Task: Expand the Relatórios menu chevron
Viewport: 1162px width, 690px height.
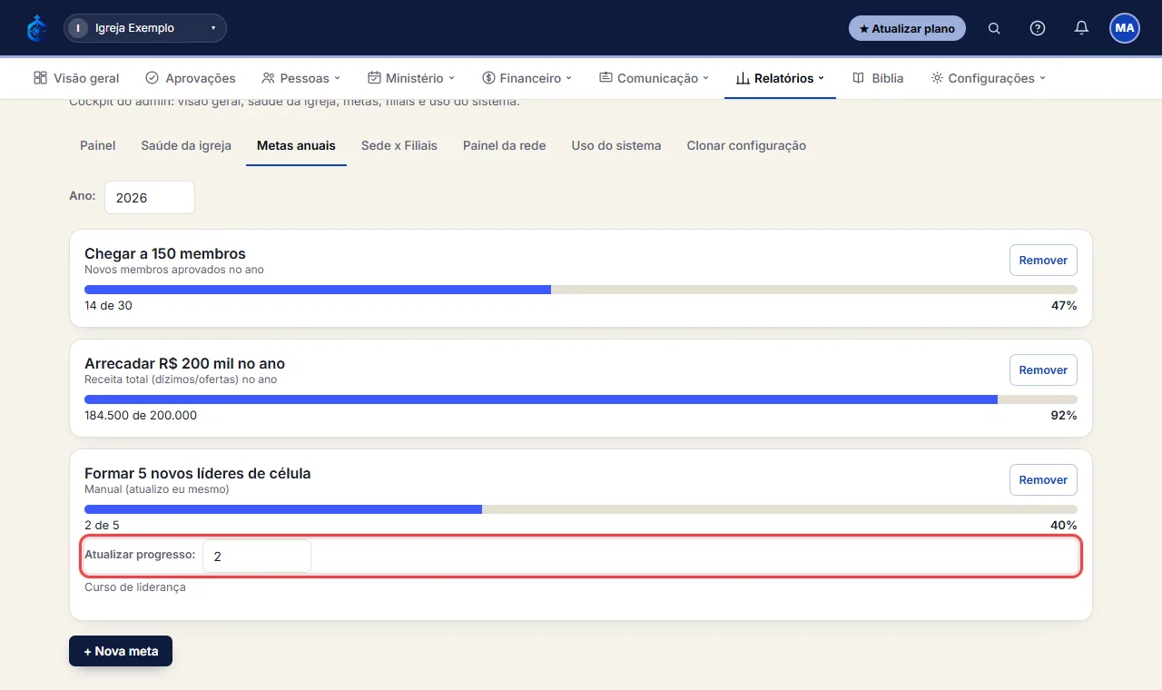Action: (x=822, y=78)
